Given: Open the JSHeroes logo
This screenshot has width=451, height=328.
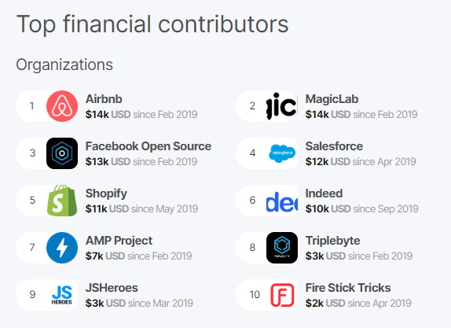Looking at the screenshot, I should (x=62, y=295).
